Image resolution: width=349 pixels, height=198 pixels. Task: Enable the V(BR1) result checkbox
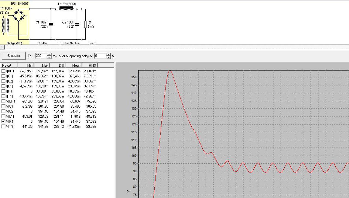tap(4, 101)
